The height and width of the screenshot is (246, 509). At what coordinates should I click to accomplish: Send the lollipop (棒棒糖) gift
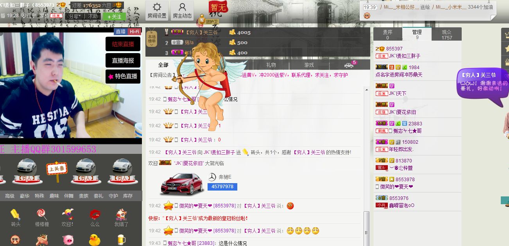pyautogui.click(x=42, y=218)
